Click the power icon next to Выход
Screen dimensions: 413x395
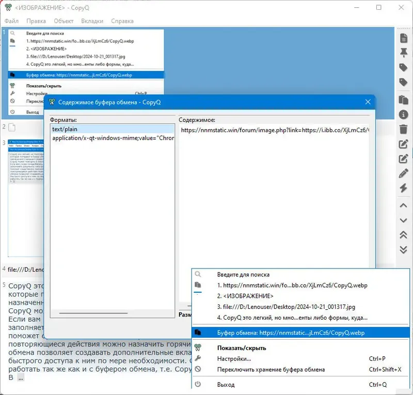point(198,384)
